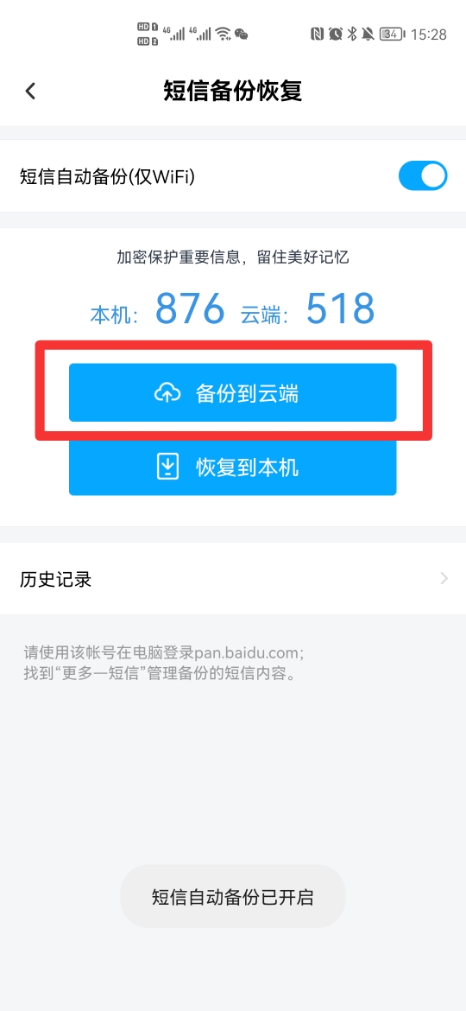
Task: Tap the Bluetooth status icon
Action: click(x=352, y=35)
